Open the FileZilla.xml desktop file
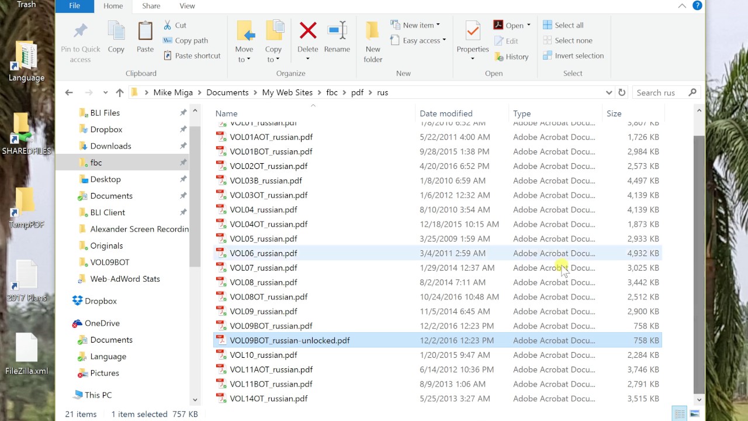 point(26,354)
